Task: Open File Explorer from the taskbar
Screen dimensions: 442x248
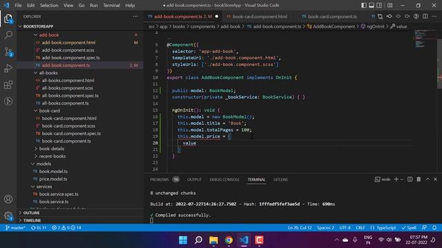Action: point(213,240)
